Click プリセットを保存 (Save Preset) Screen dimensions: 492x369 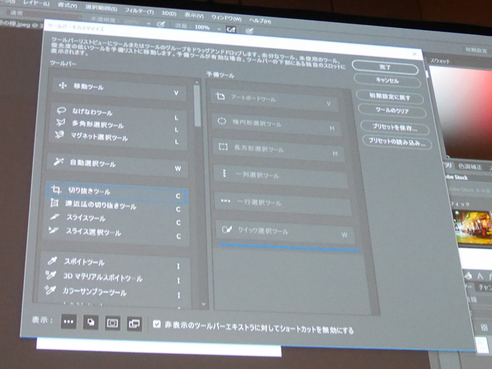394,126
